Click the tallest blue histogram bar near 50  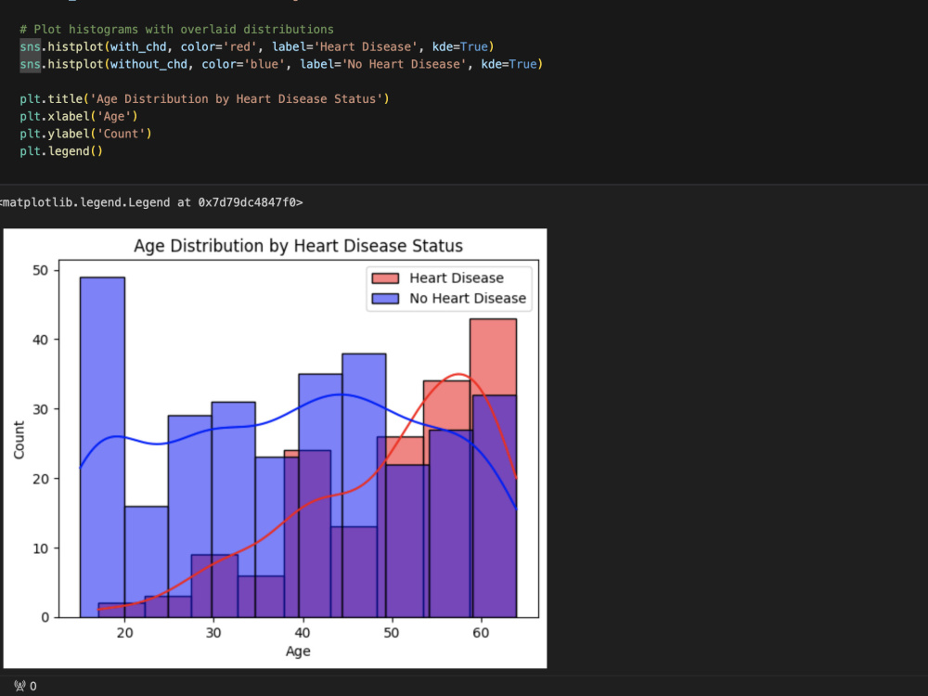102,447
